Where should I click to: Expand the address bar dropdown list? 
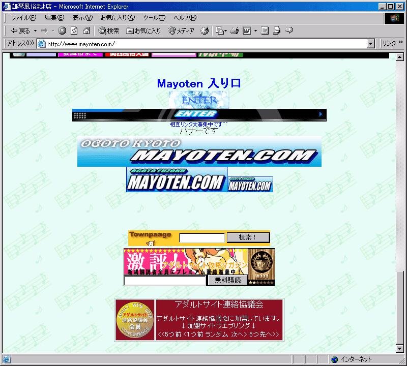371,44
